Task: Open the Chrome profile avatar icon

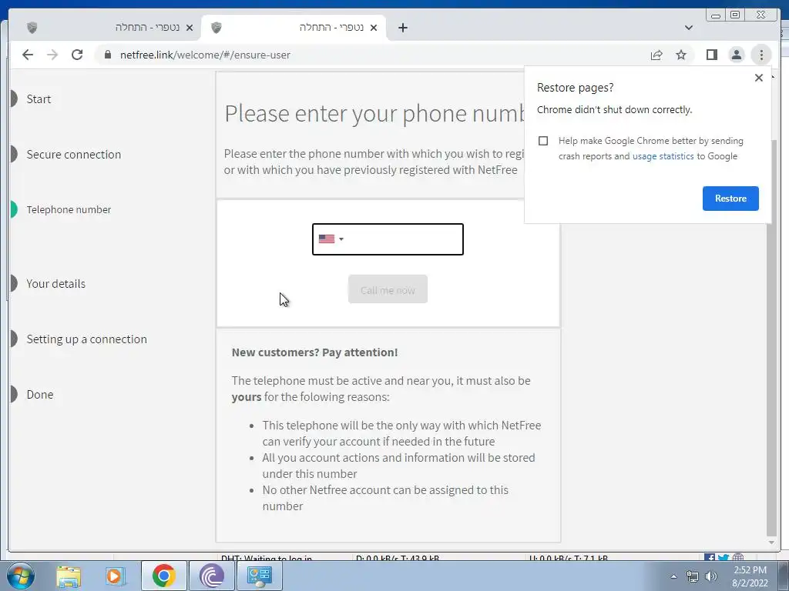Action: [x=736, y=55]
